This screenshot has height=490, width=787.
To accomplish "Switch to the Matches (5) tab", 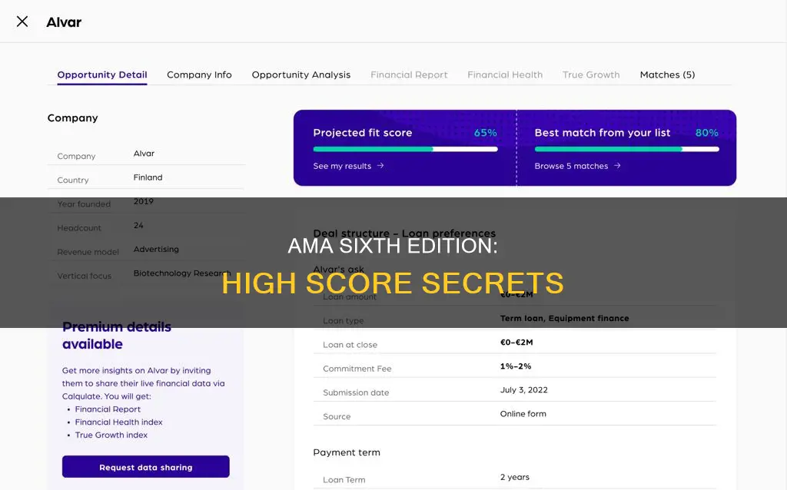I will coord(666,74).
